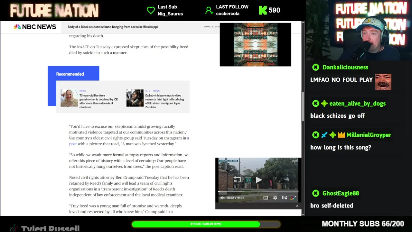
Task: Click the Nig_Saurus last sub name
Action: click(x=170, y=14)
